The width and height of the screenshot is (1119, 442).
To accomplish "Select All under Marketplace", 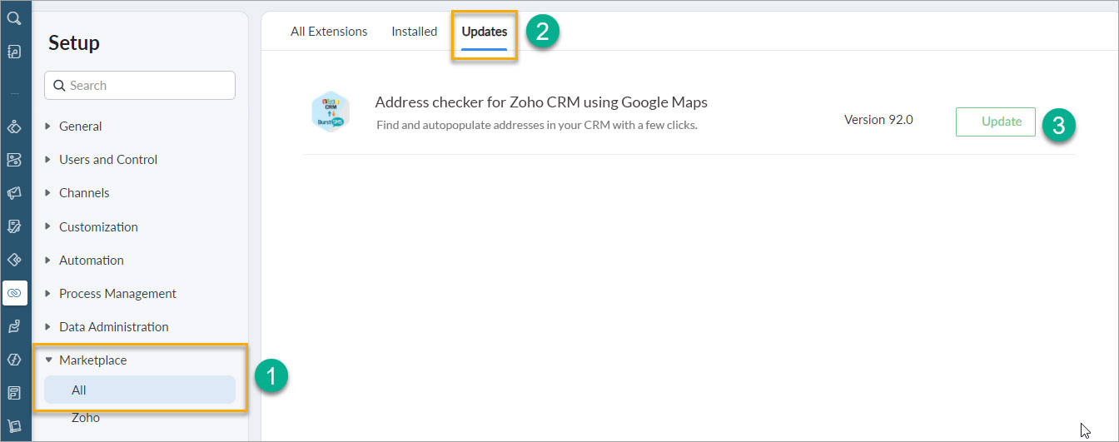I will 140,390.
